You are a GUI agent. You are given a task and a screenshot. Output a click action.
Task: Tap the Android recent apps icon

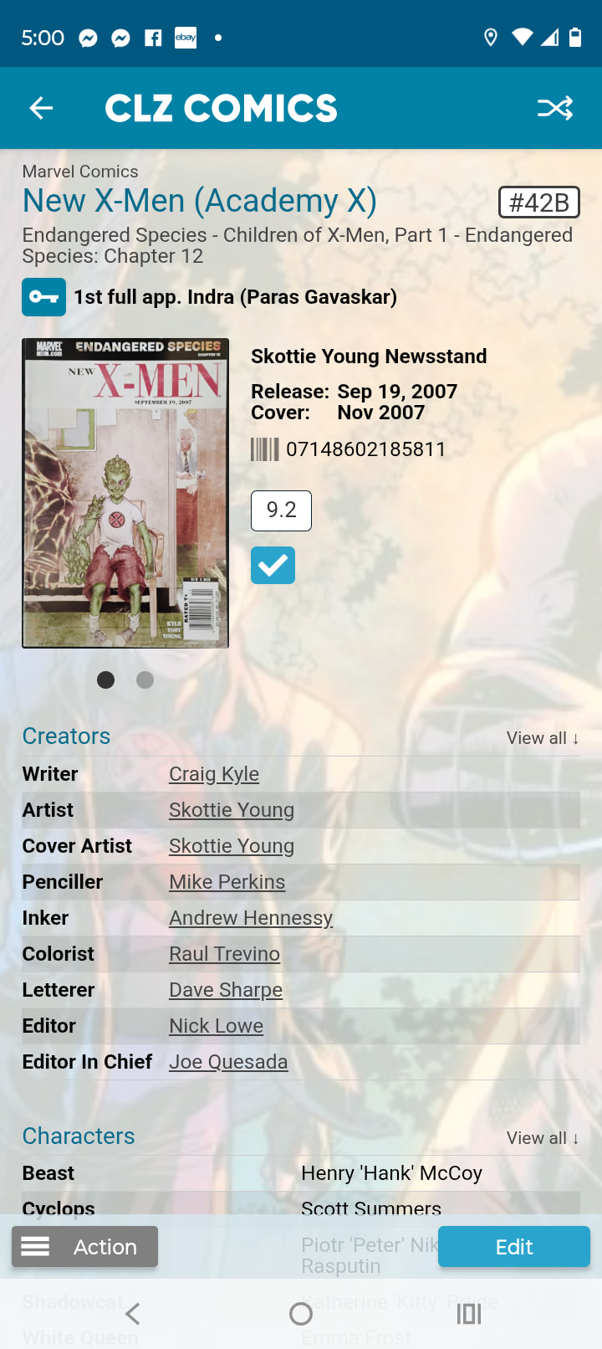point(469,1314)
